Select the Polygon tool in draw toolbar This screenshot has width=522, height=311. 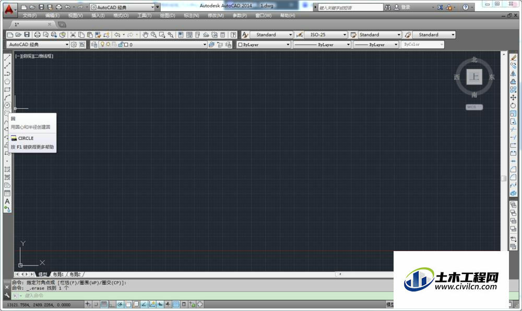(x=7, y=81)
